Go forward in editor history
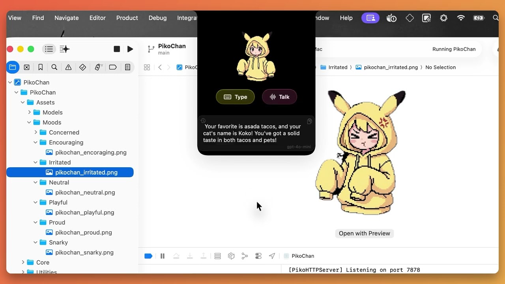 click(x=169, y=67)
